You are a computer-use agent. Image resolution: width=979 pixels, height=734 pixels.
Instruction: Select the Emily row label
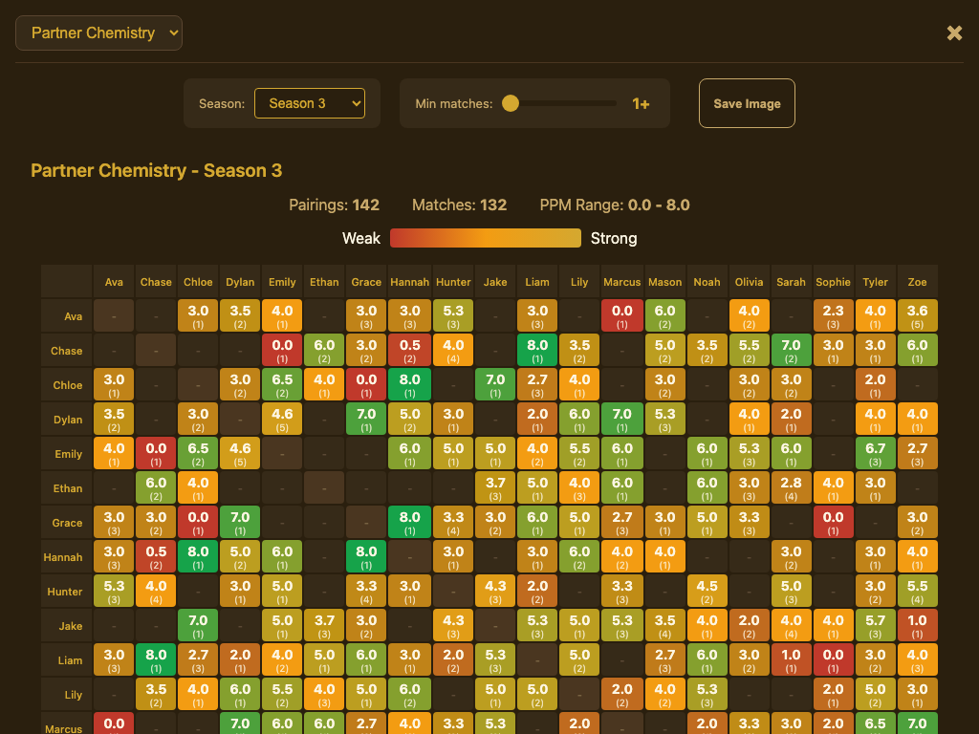66,454
